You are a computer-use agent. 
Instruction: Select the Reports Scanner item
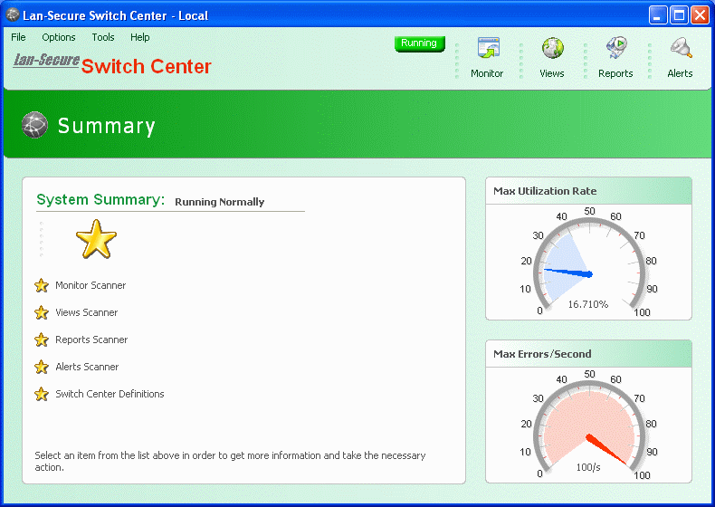coord(91,340)
